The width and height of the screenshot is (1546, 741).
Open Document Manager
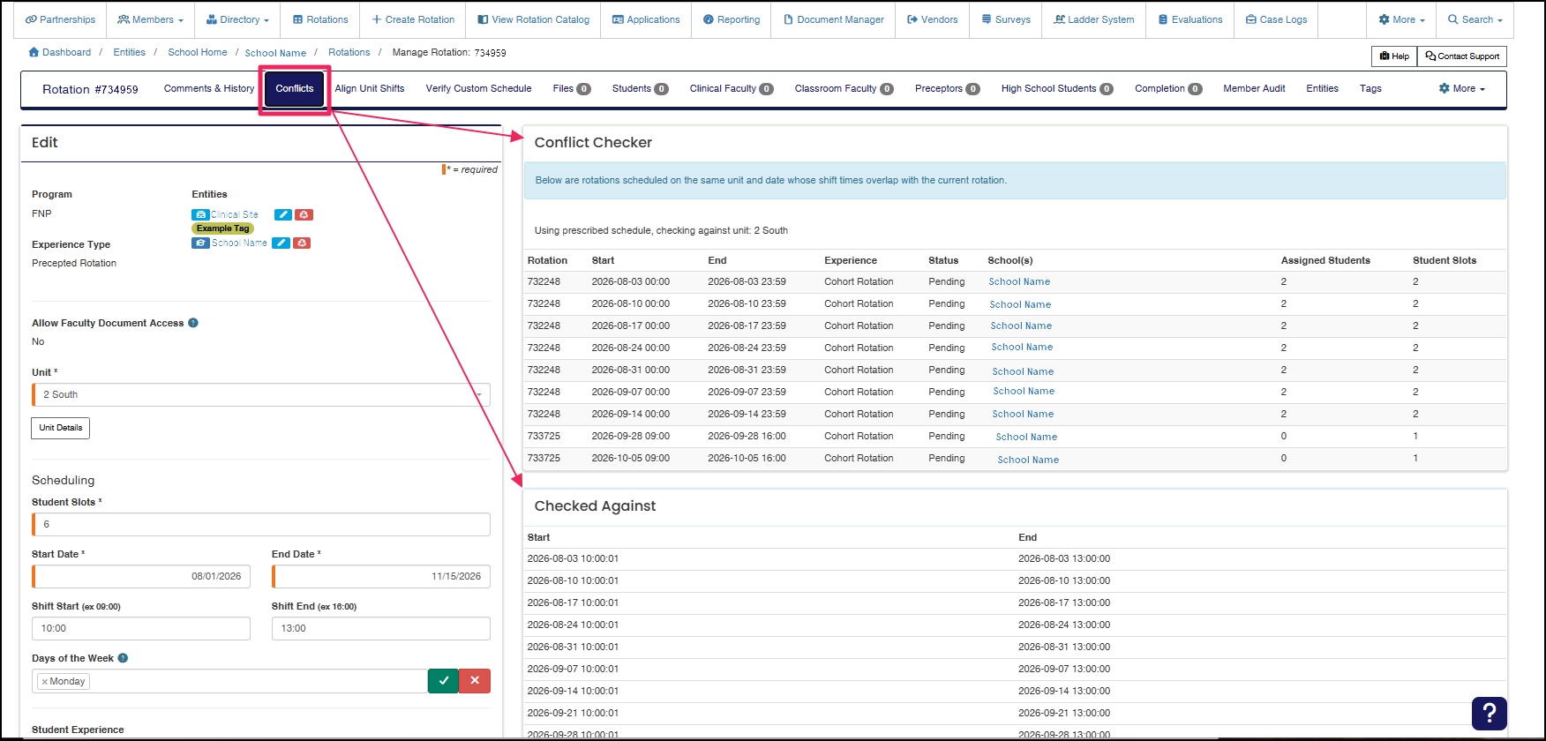tap(834, 19)
